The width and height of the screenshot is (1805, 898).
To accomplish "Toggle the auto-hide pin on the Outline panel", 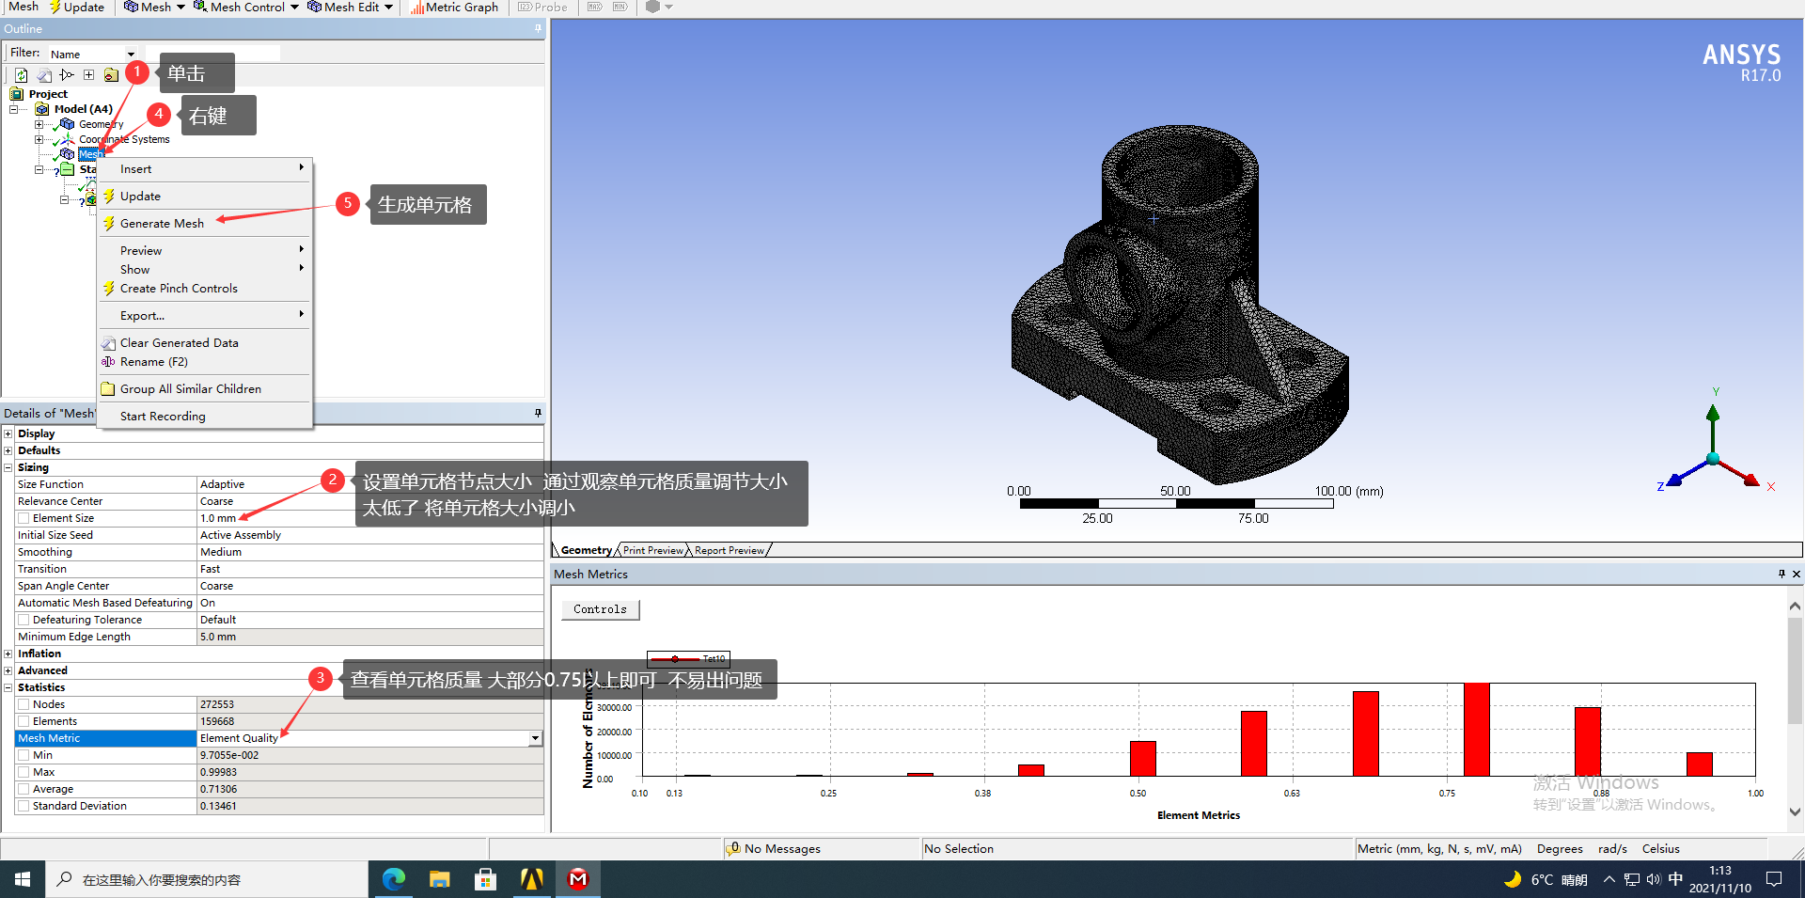I will pyautogui.click(x=538, y=29).
